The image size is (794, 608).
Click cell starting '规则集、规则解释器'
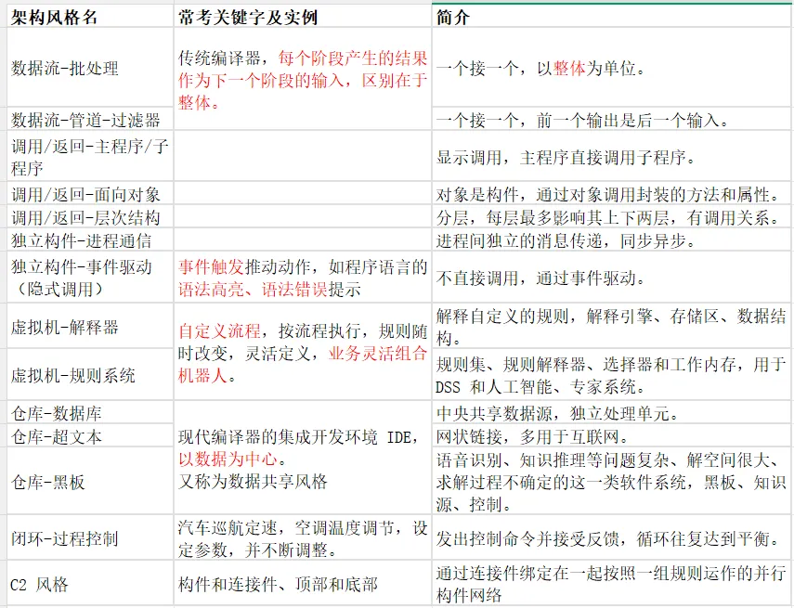pos(611,375)
